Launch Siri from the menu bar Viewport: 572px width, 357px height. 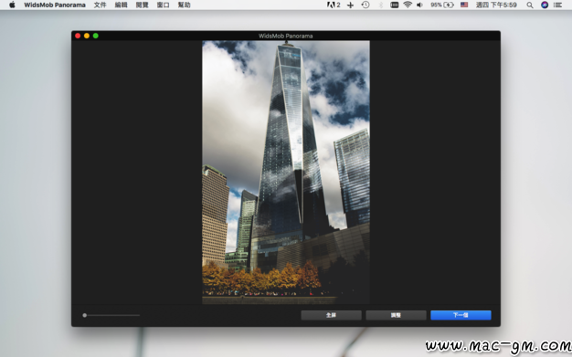coord(545,5)
